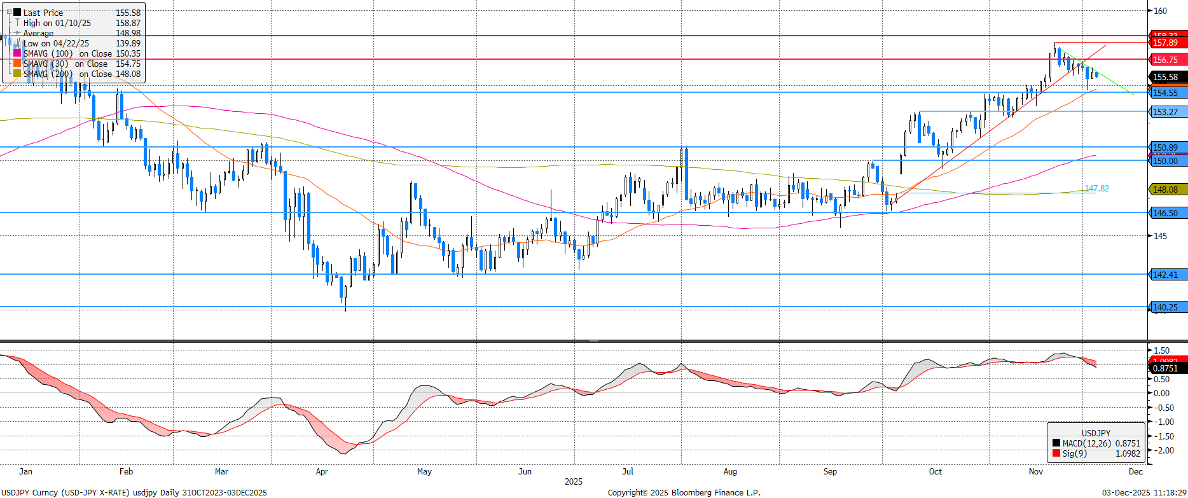Click the High marker icon in legend
The width and height of the screenshot is (1188, 498).
point(17,23)
